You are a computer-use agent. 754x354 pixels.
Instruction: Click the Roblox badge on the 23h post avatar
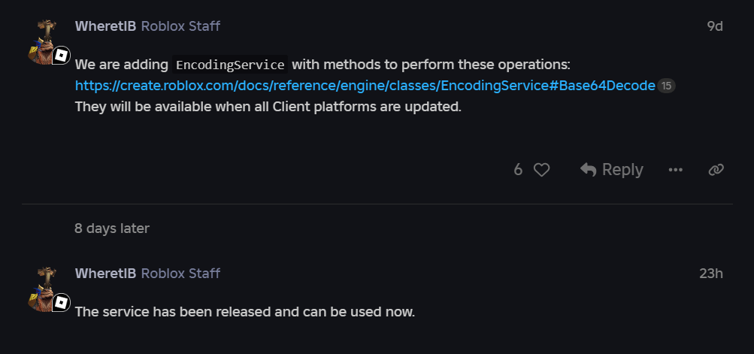click(x=61, y=302)
